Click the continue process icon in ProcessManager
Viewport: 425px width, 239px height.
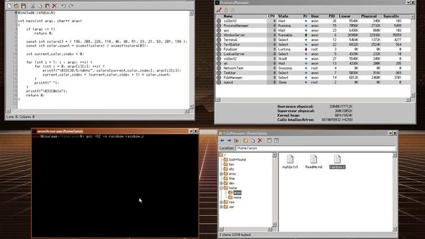point(233,10)
